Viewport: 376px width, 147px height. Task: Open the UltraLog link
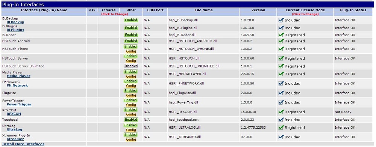tap(14, 129)
